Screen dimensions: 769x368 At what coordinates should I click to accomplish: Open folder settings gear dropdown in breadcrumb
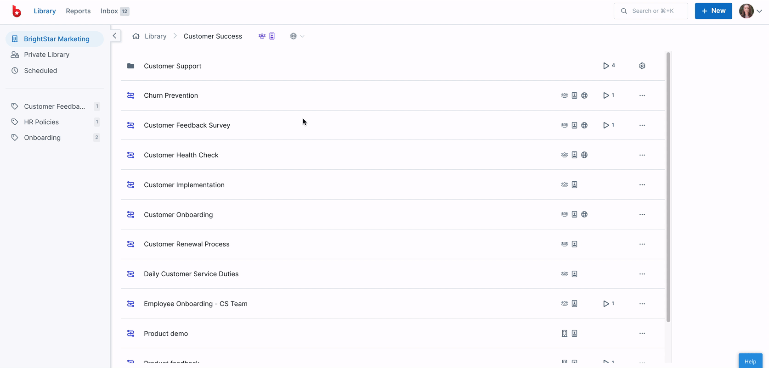(297, 36)
